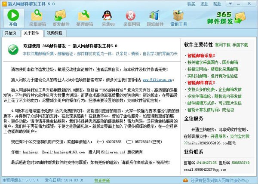The width and height of the screenshot is (258, 184).
Task: Click the 金钻服务 heading
Action: [193, 119]
